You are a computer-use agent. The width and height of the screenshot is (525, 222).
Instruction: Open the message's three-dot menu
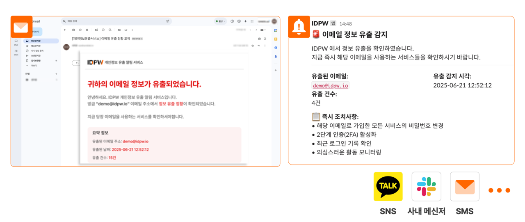point(265,46)
